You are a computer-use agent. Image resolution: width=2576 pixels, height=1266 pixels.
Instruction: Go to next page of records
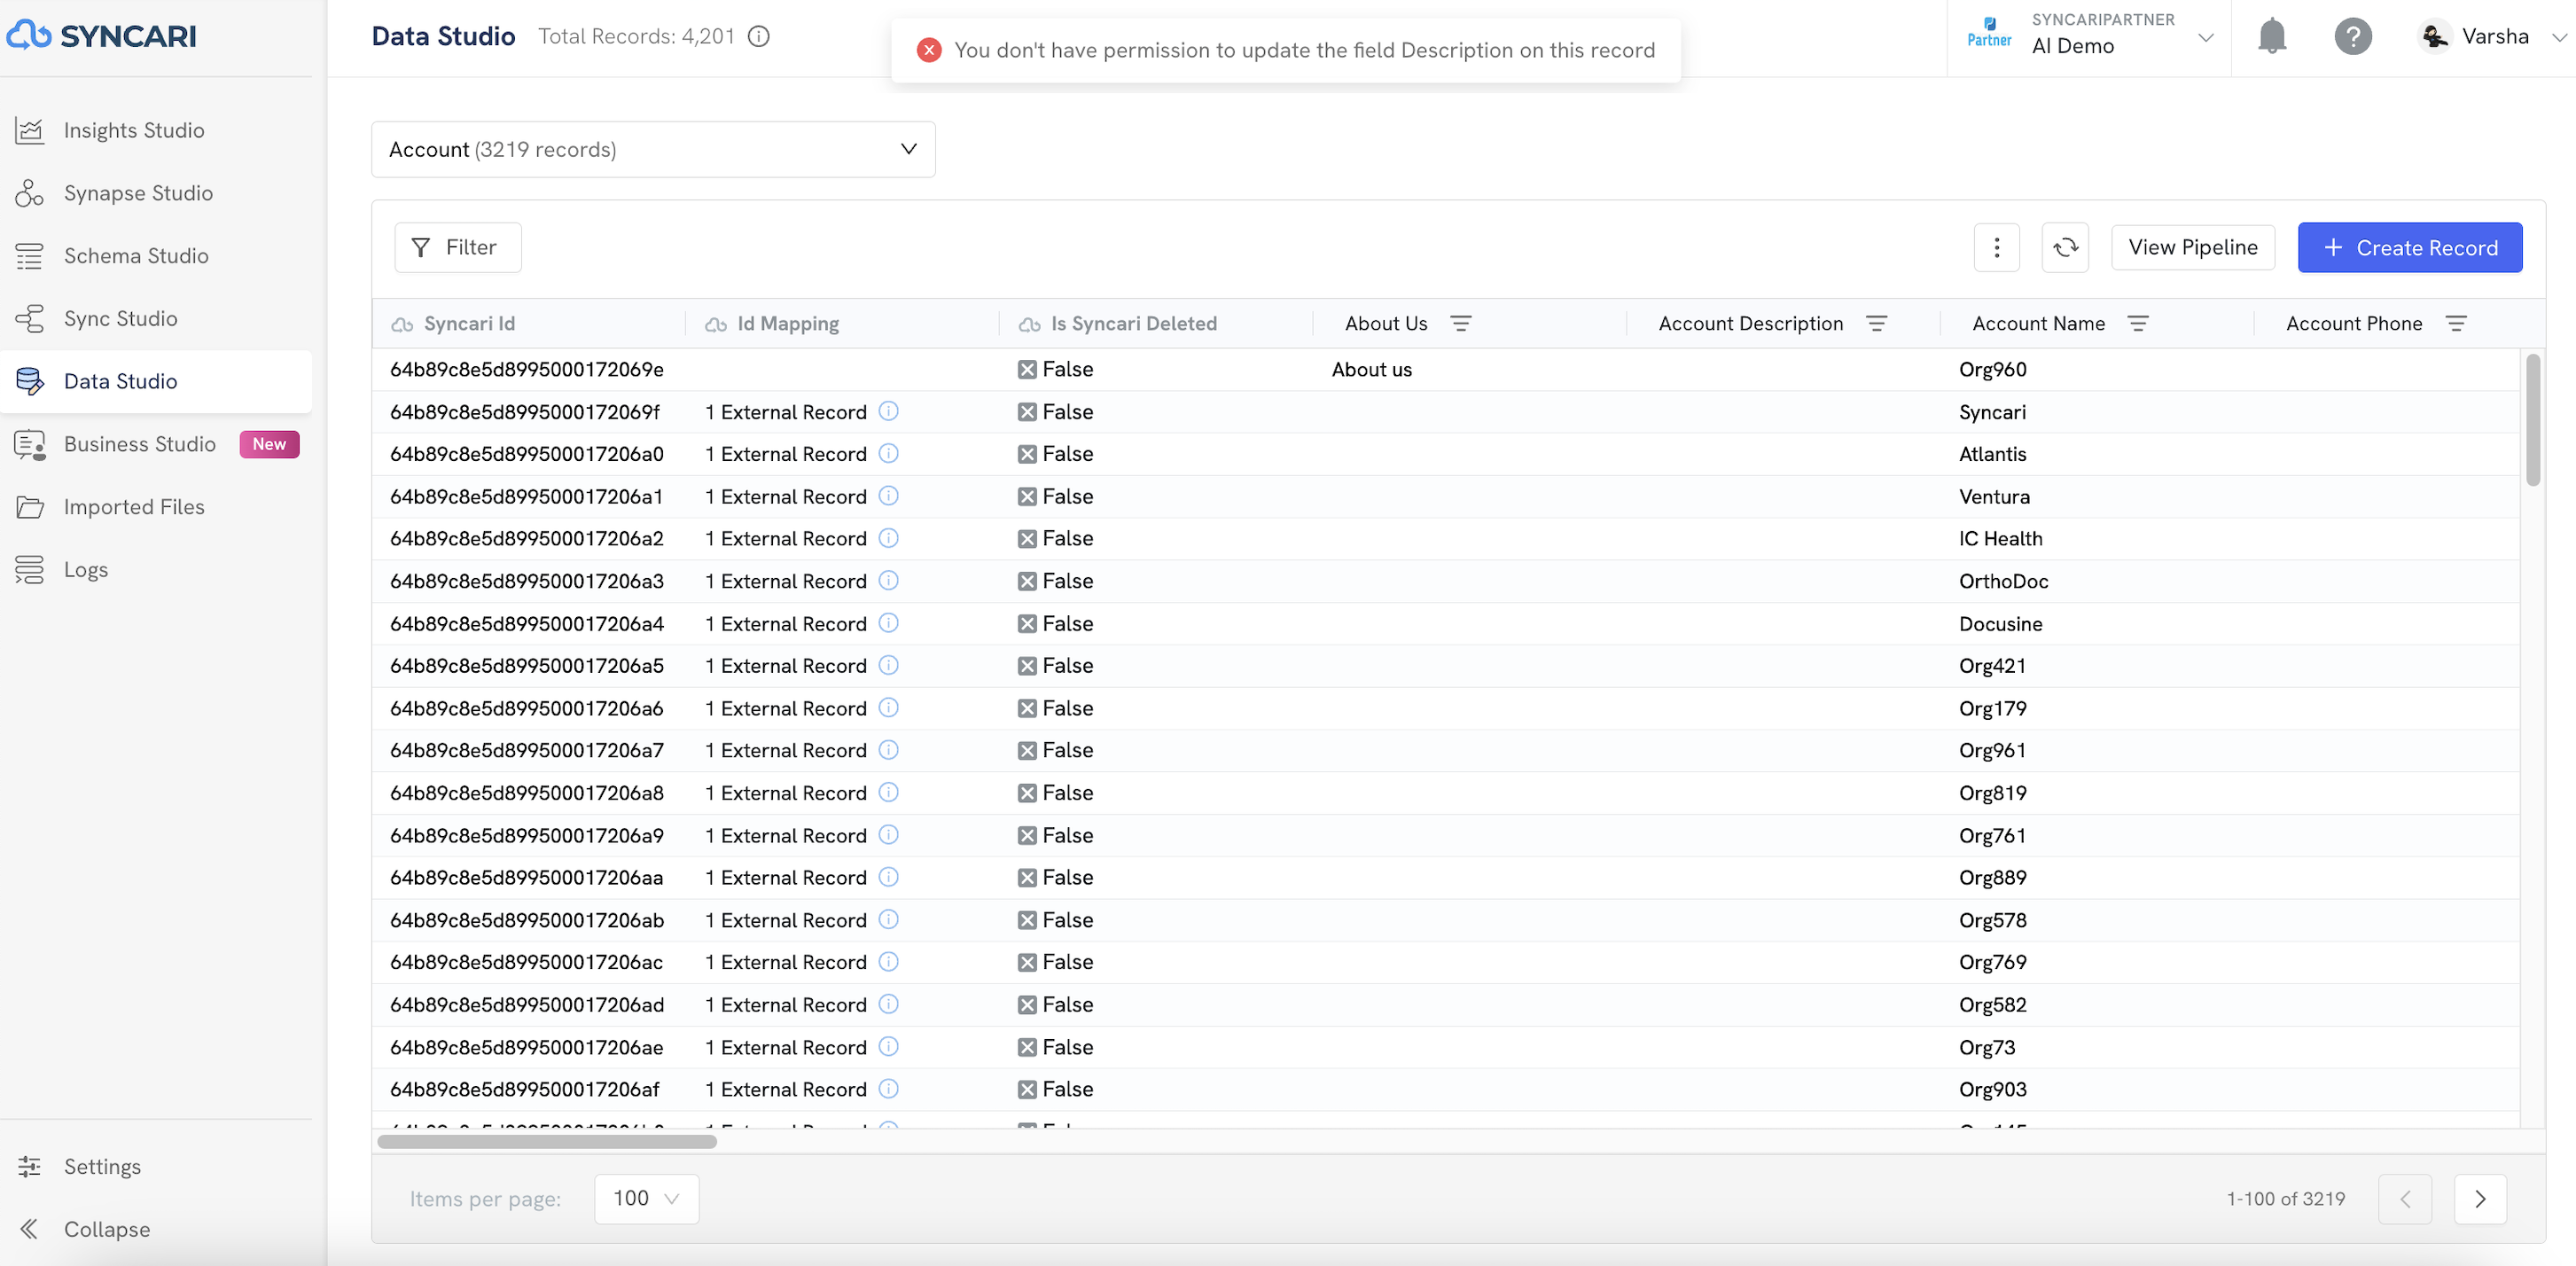(x=2480, y=1199)
